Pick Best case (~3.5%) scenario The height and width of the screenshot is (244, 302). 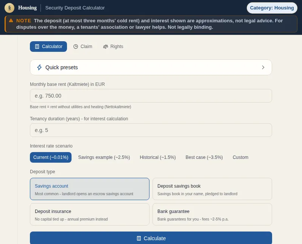point(204,157)
